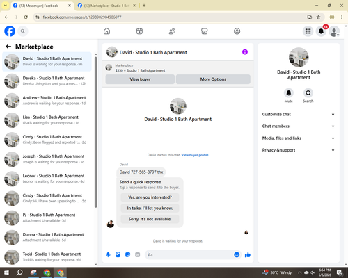
Task: Open the apps grid menu
Action: tap(308, 31)
